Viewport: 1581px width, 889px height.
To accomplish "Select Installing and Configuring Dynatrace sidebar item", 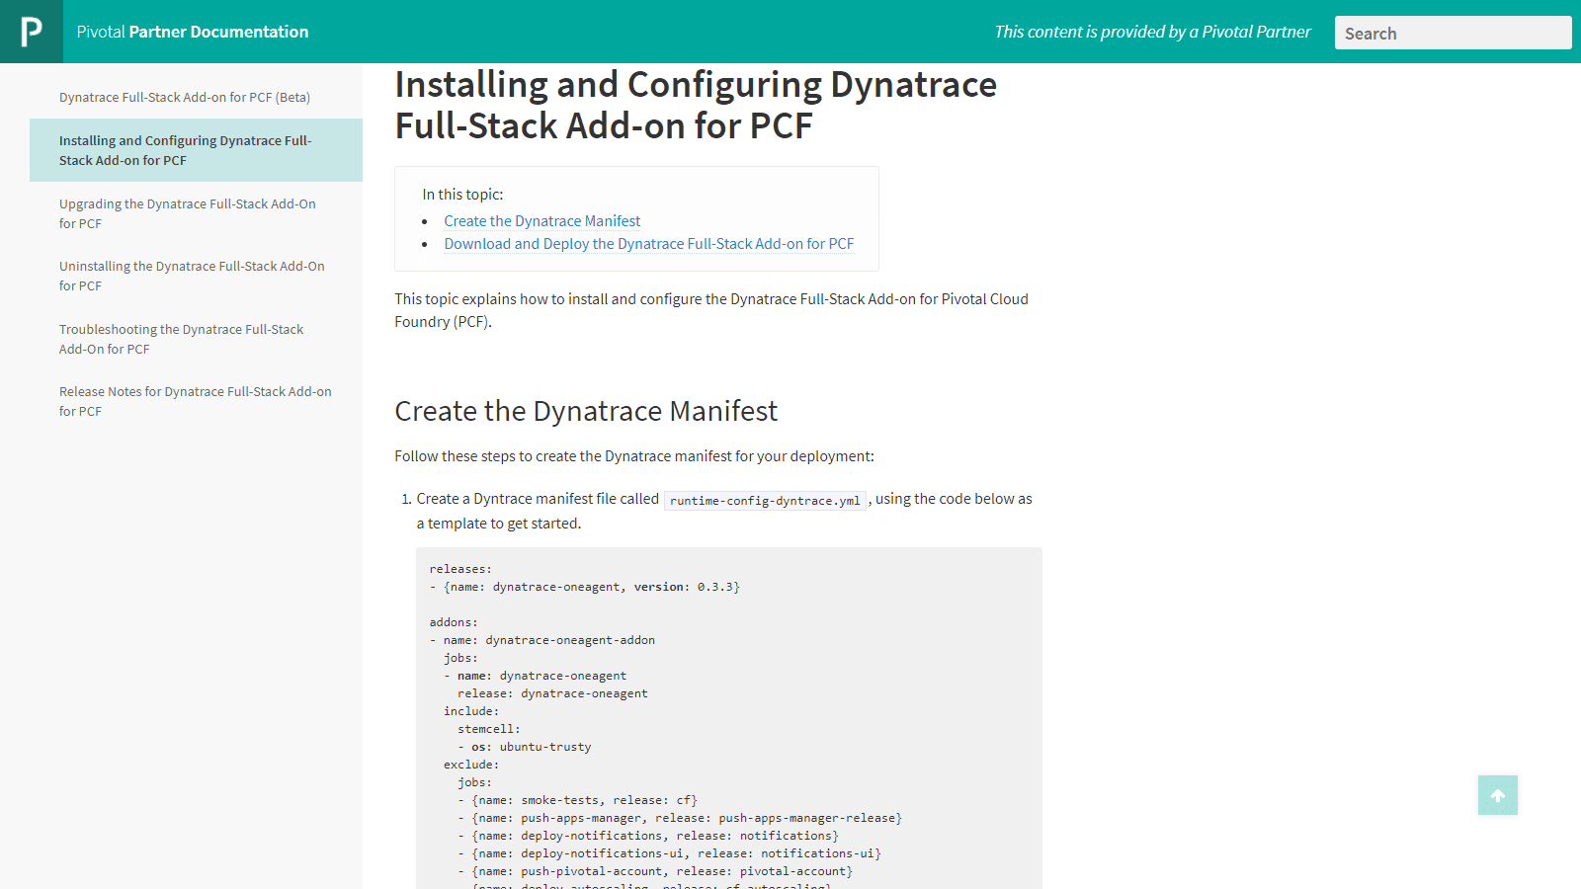I will (x=196, y=150).
